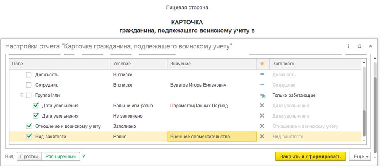Uncheck Дата увольнения 'Не заполнено' row
The width and height of the screenshot is (383, 166).
(36, 116)
